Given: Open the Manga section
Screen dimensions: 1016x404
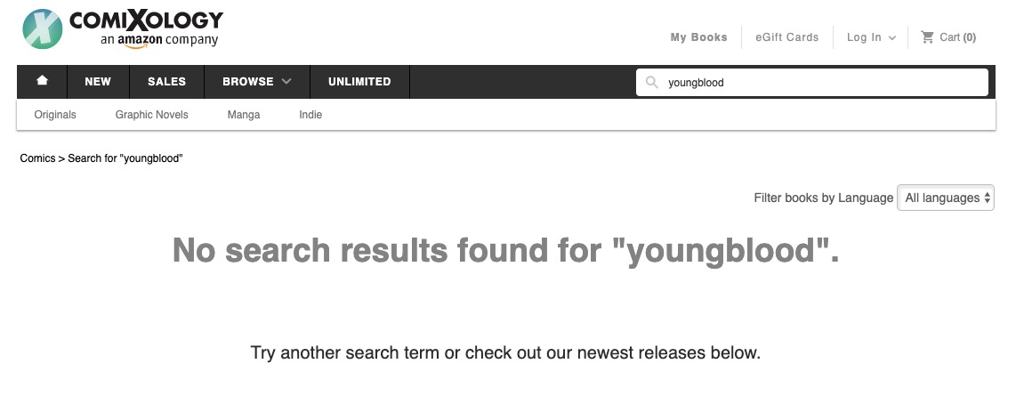Looking at the screenshot, I should (x=244, y=115).
